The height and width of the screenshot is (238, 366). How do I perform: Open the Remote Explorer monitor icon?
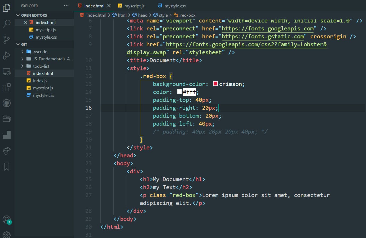tap(6, 71)
